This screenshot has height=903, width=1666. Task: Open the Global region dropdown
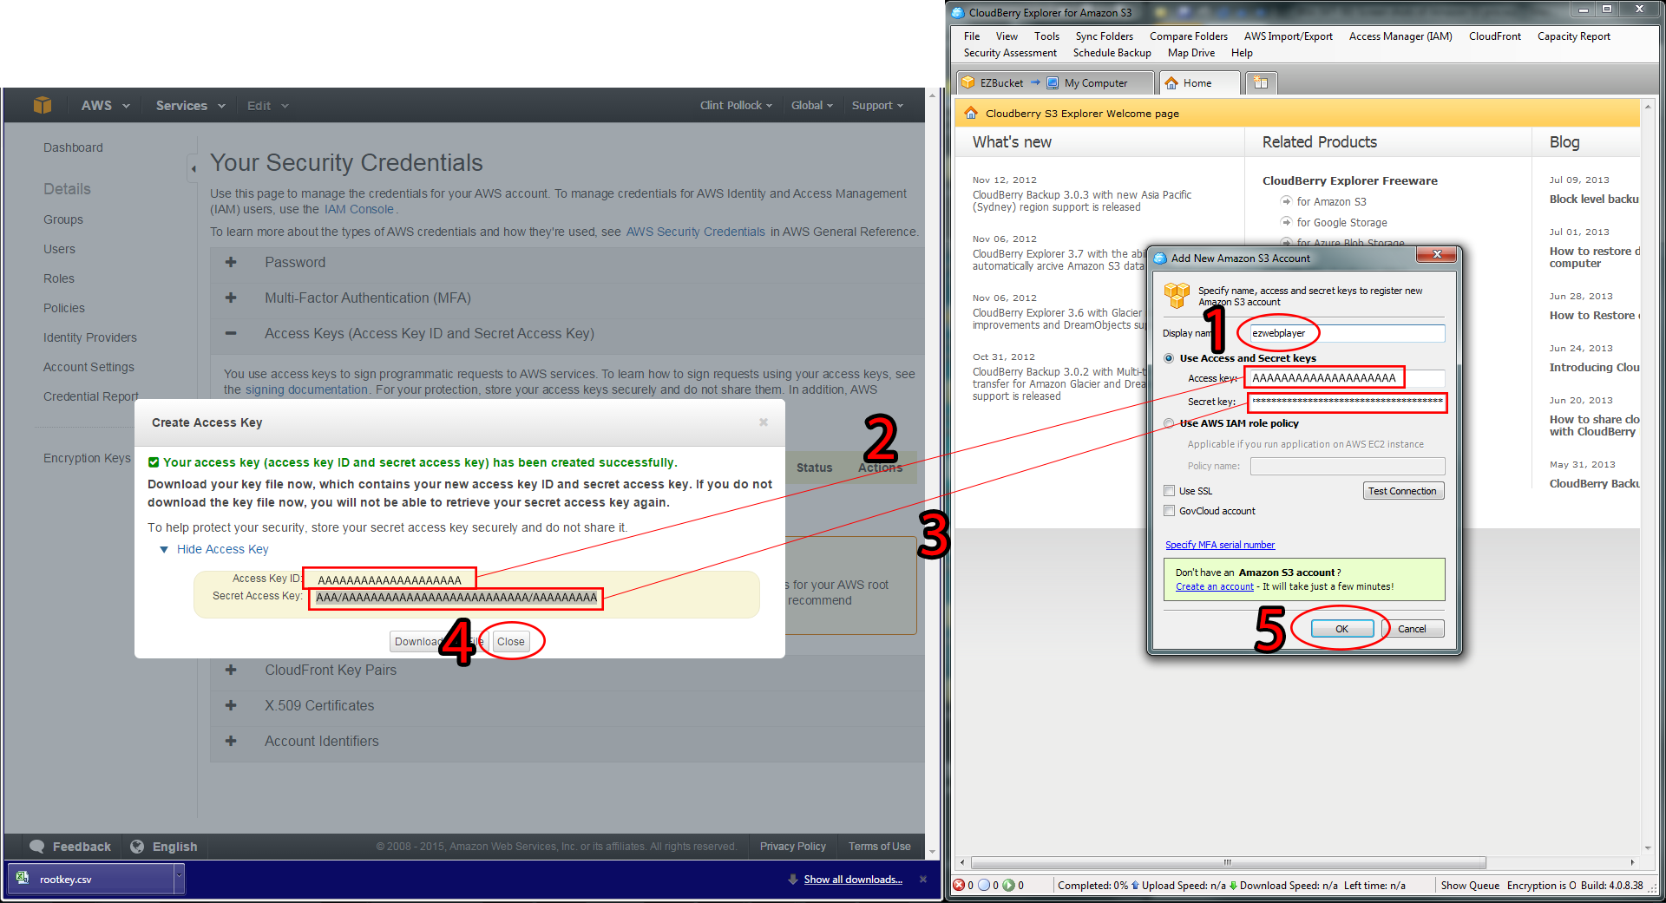click(x=811, y=105)
